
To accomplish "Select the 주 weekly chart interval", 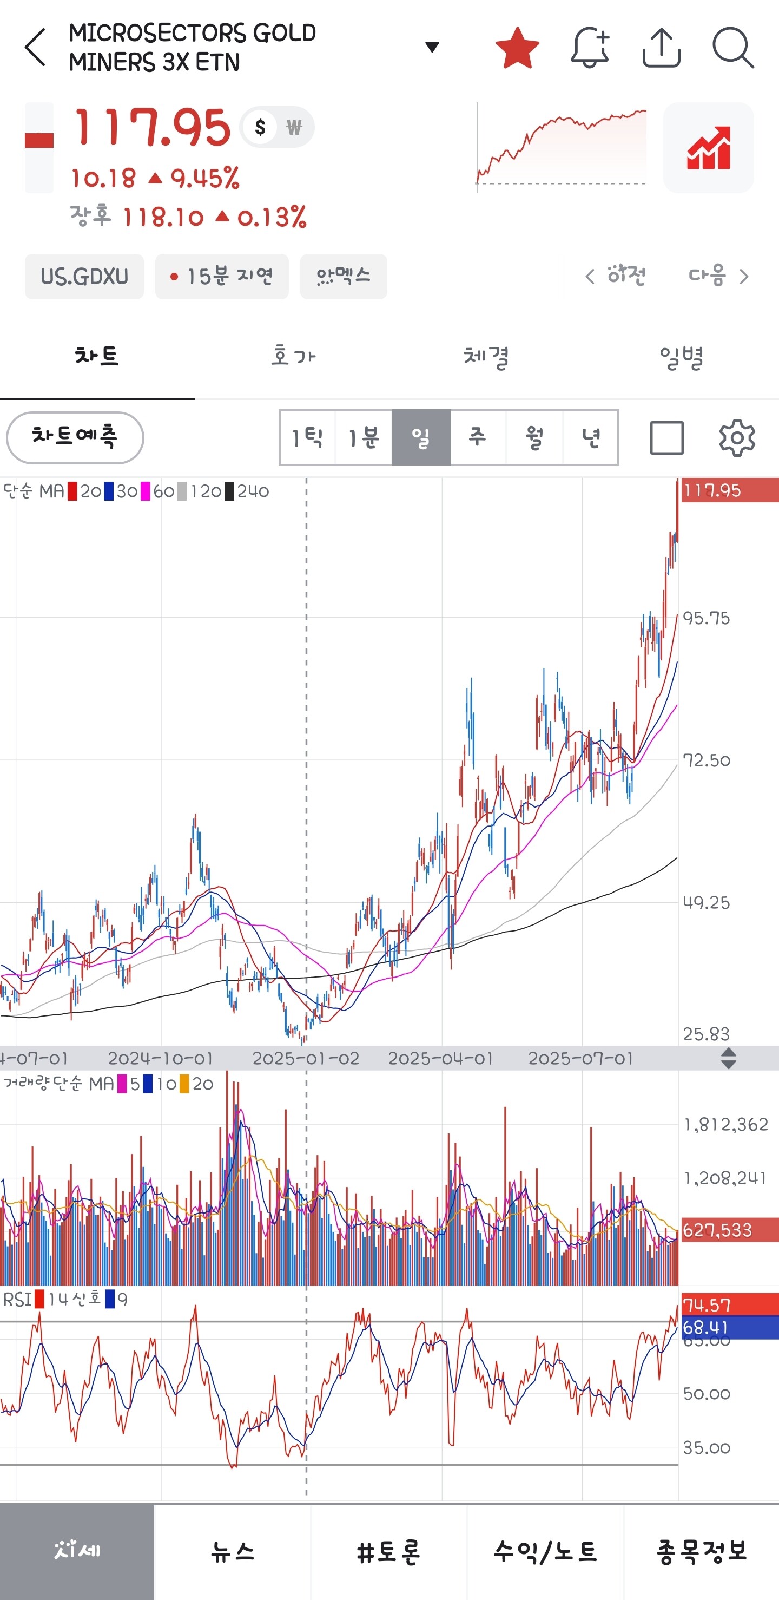I will 478,437.
